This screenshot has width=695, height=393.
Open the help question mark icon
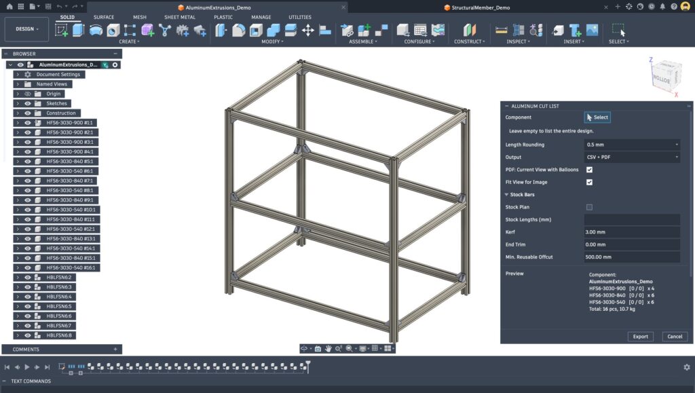674,7
